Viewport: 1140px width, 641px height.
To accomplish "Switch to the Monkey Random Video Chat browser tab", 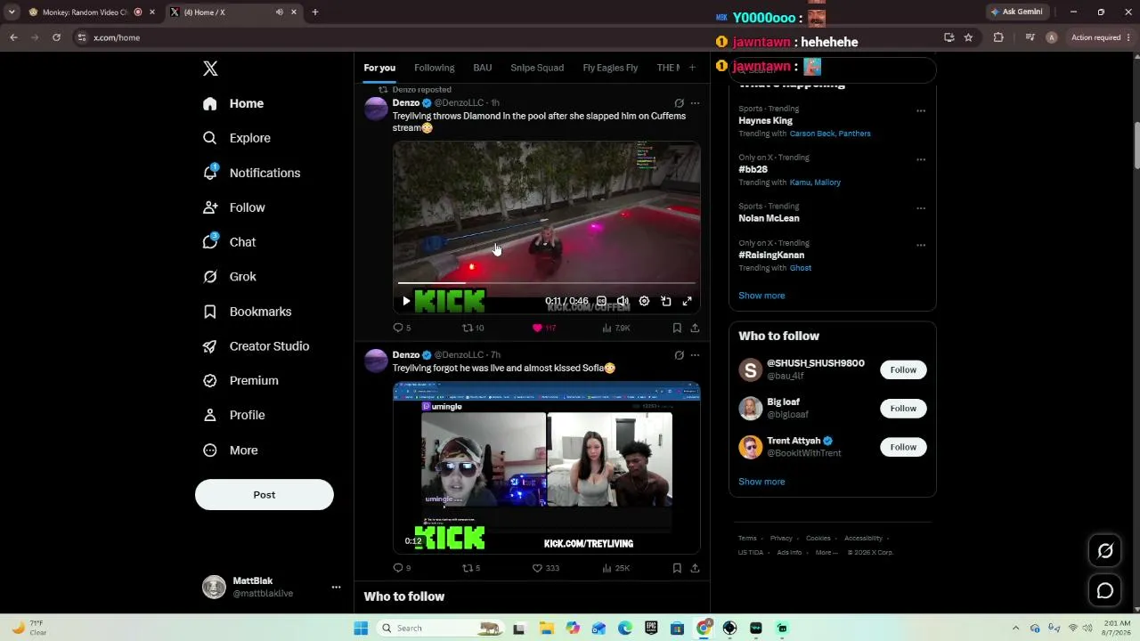I will tap(91, 12).
